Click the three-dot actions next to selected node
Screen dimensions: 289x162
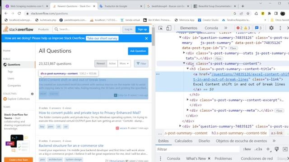pos(158,74)
